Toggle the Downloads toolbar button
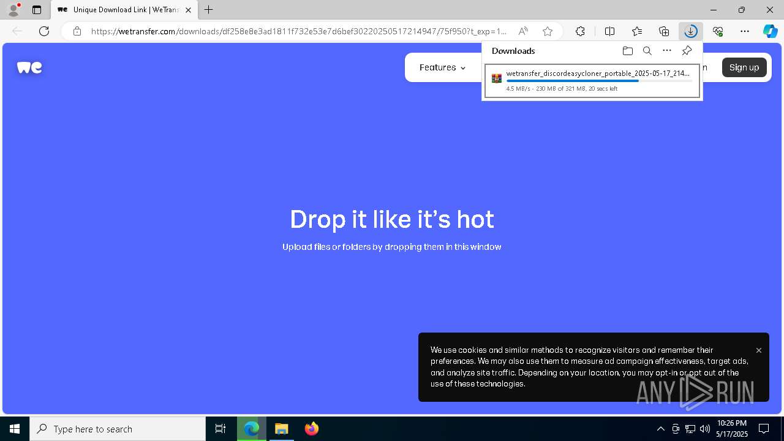The image size is (784, 441). click(690, 31)
